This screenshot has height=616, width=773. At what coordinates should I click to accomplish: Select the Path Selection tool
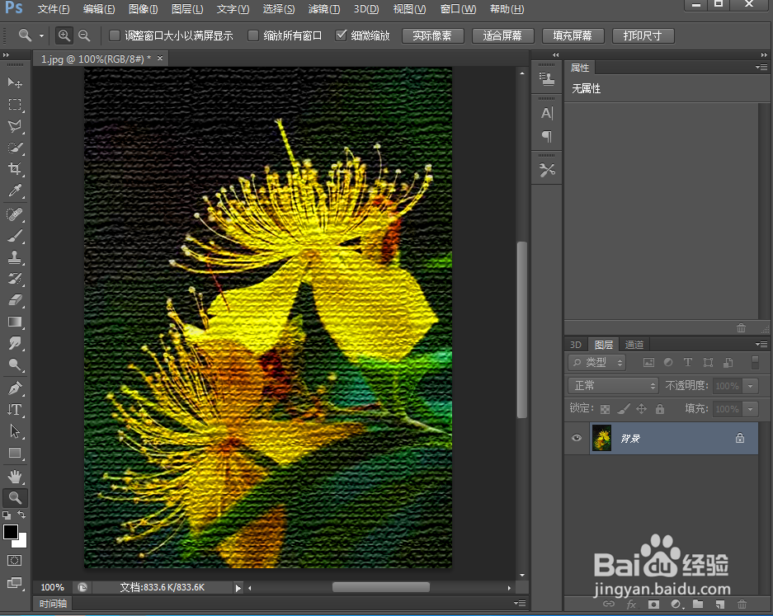coord(15,431)
